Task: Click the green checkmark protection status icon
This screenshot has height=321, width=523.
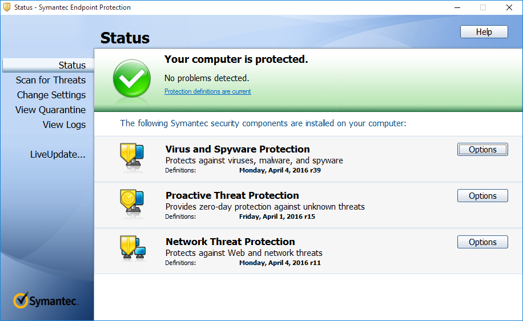Action: coord(132,78)
